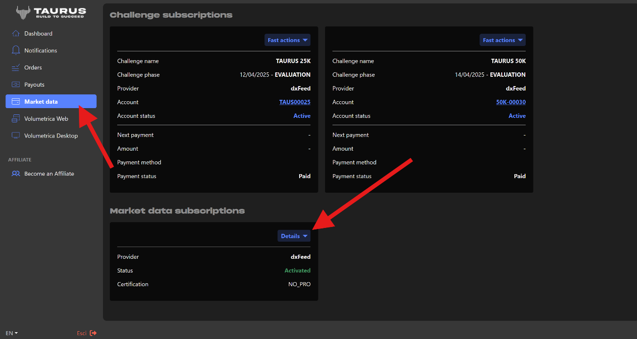This screenshot has height=339, width=637.
Task: Open account link TAUS00025
Action: coord(295,102)
